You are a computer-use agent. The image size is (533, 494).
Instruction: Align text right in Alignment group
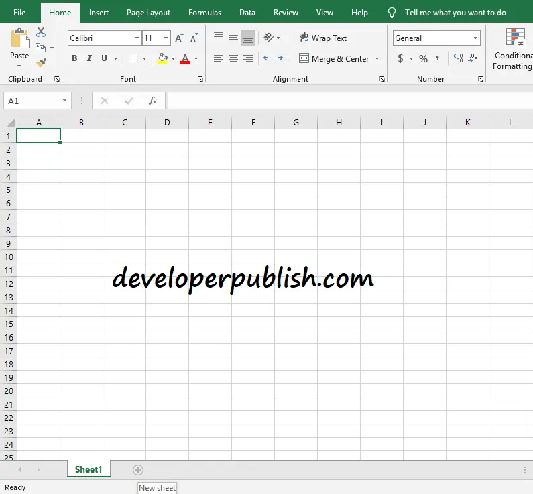pos(248,58)
